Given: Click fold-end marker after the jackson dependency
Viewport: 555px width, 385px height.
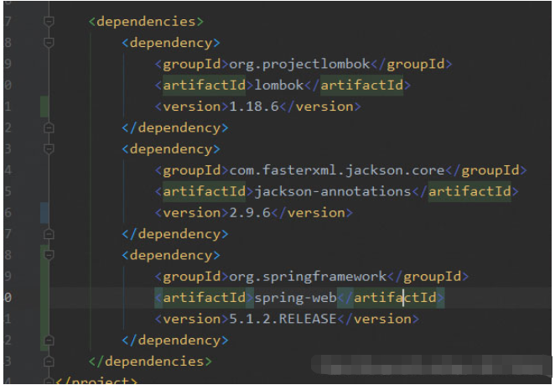Looking at the screenshot, I should pos(49,234).
